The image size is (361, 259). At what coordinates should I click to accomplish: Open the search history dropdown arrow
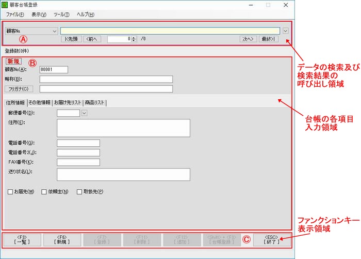(x=286, y=31)
